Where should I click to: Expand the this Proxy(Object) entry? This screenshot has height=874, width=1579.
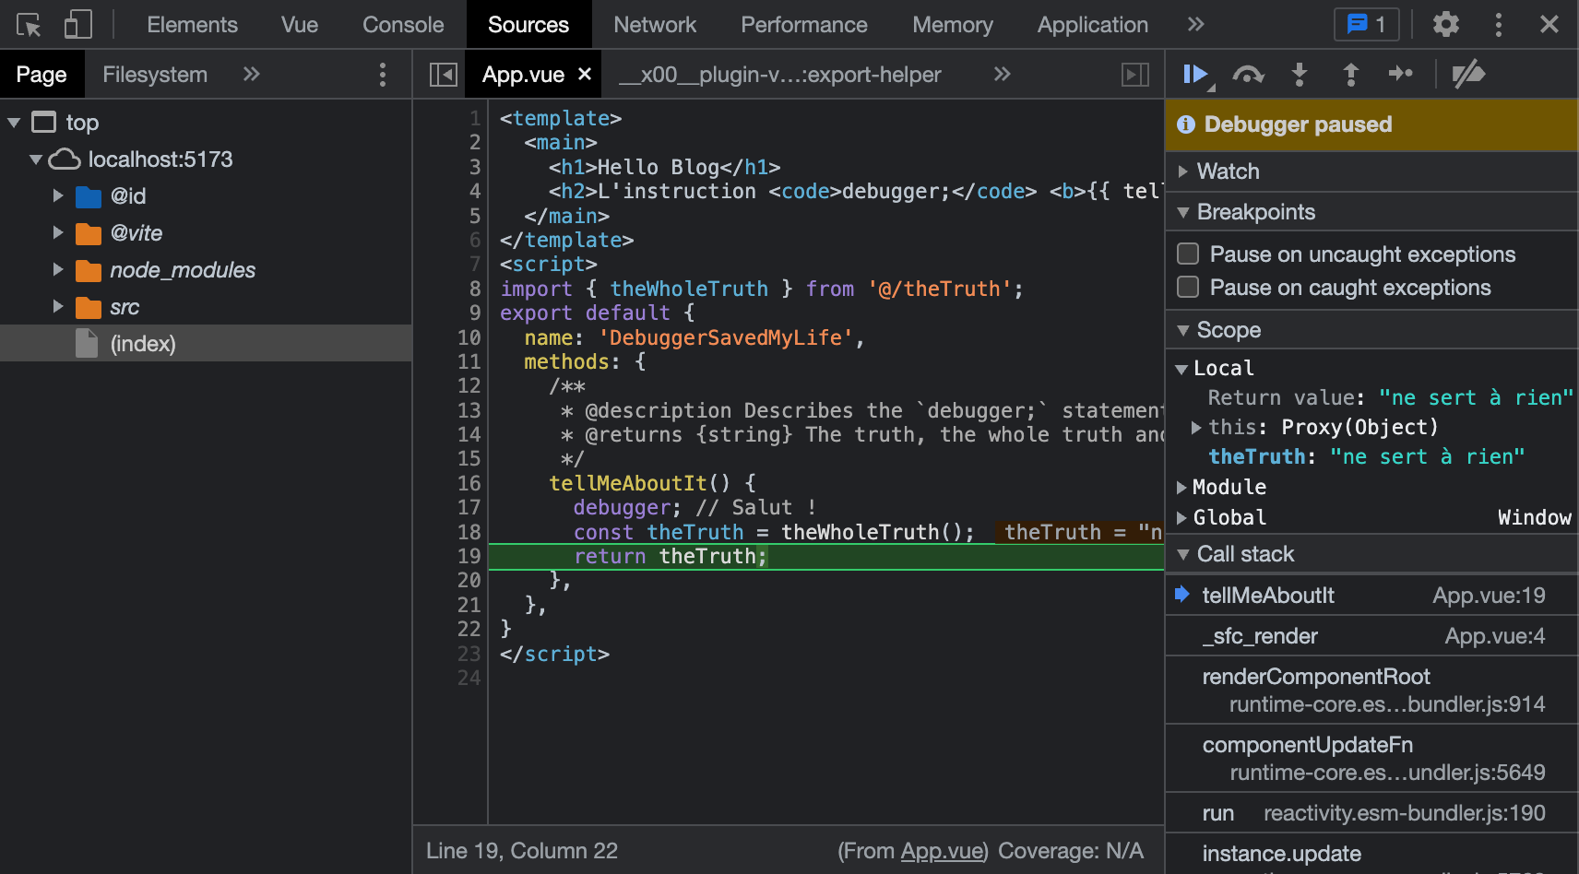click(1195, 427)
